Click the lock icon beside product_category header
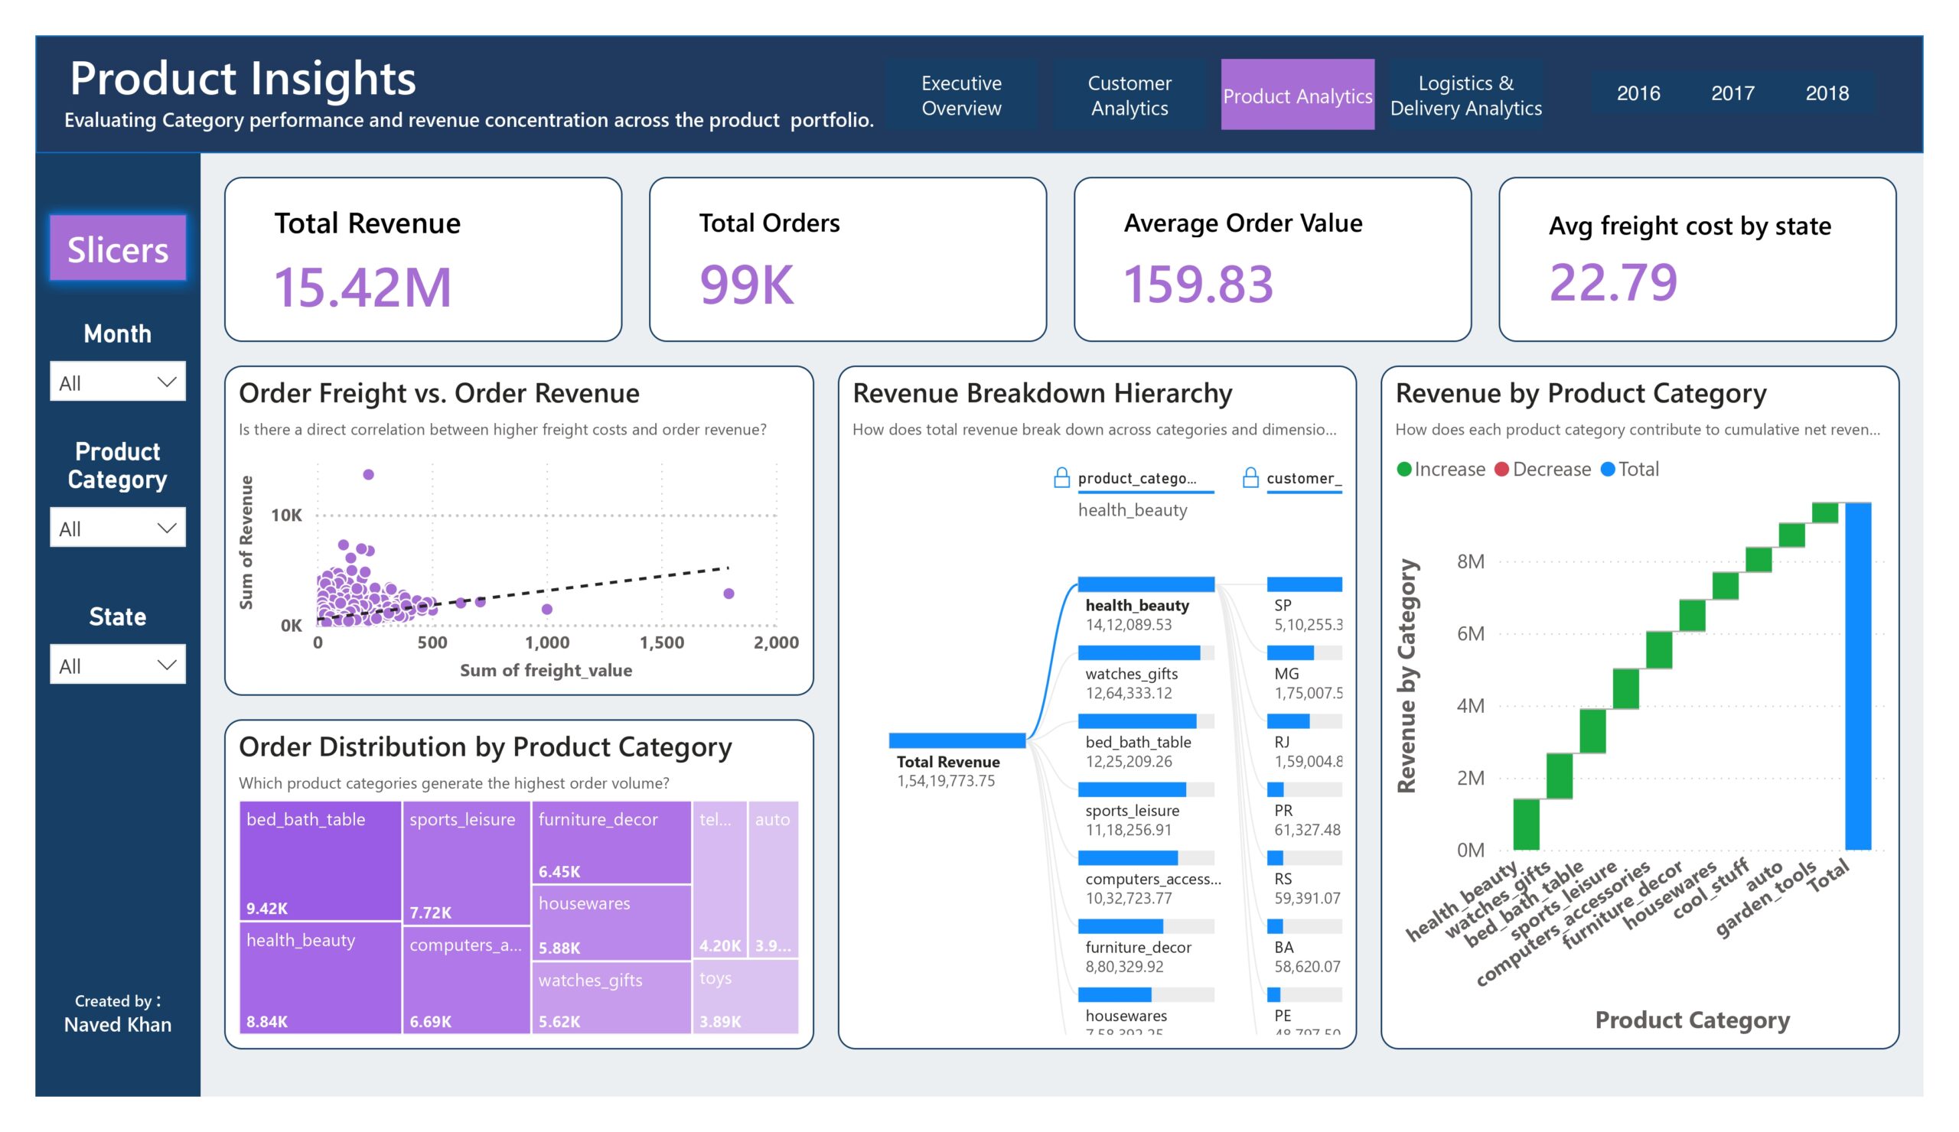This screenshot has height=1132, width=1959. (1061, 477)
